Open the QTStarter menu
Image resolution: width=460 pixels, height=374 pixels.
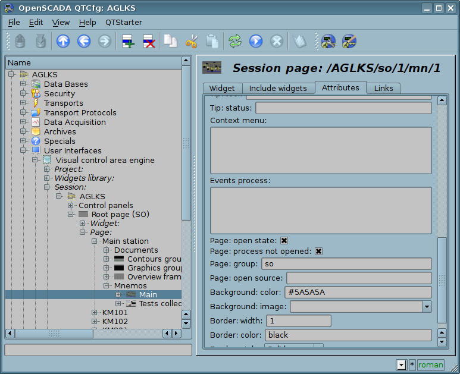[x=124, y=22]
